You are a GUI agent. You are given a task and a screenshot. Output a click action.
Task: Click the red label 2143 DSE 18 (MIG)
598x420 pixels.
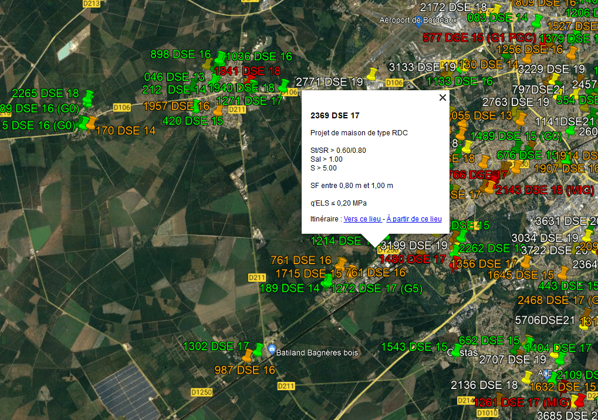point(545,190)
